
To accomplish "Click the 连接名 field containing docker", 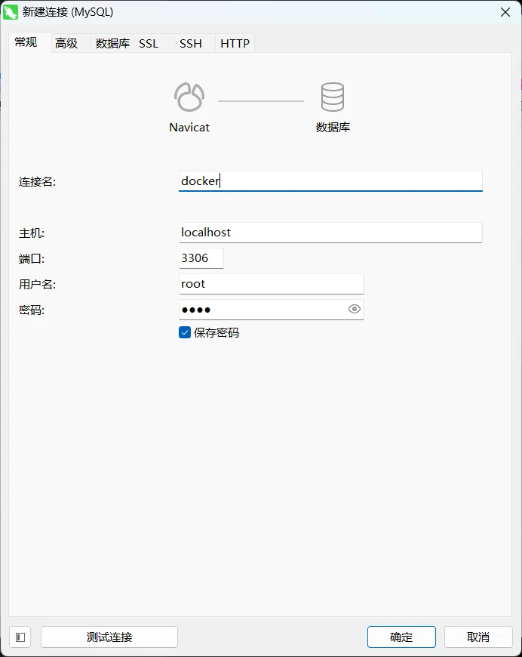I will tap(330, 181).
